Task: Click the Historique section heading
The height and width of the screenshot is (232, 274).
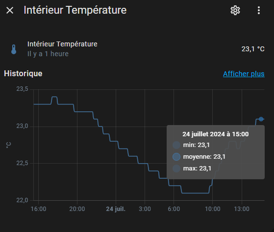Action: click(x=23, y=73)
